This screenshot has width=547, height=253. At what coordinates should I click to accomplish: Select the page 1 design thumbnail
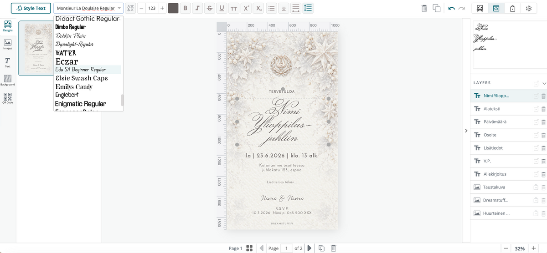pyautogui.click(x=36, y=48)
